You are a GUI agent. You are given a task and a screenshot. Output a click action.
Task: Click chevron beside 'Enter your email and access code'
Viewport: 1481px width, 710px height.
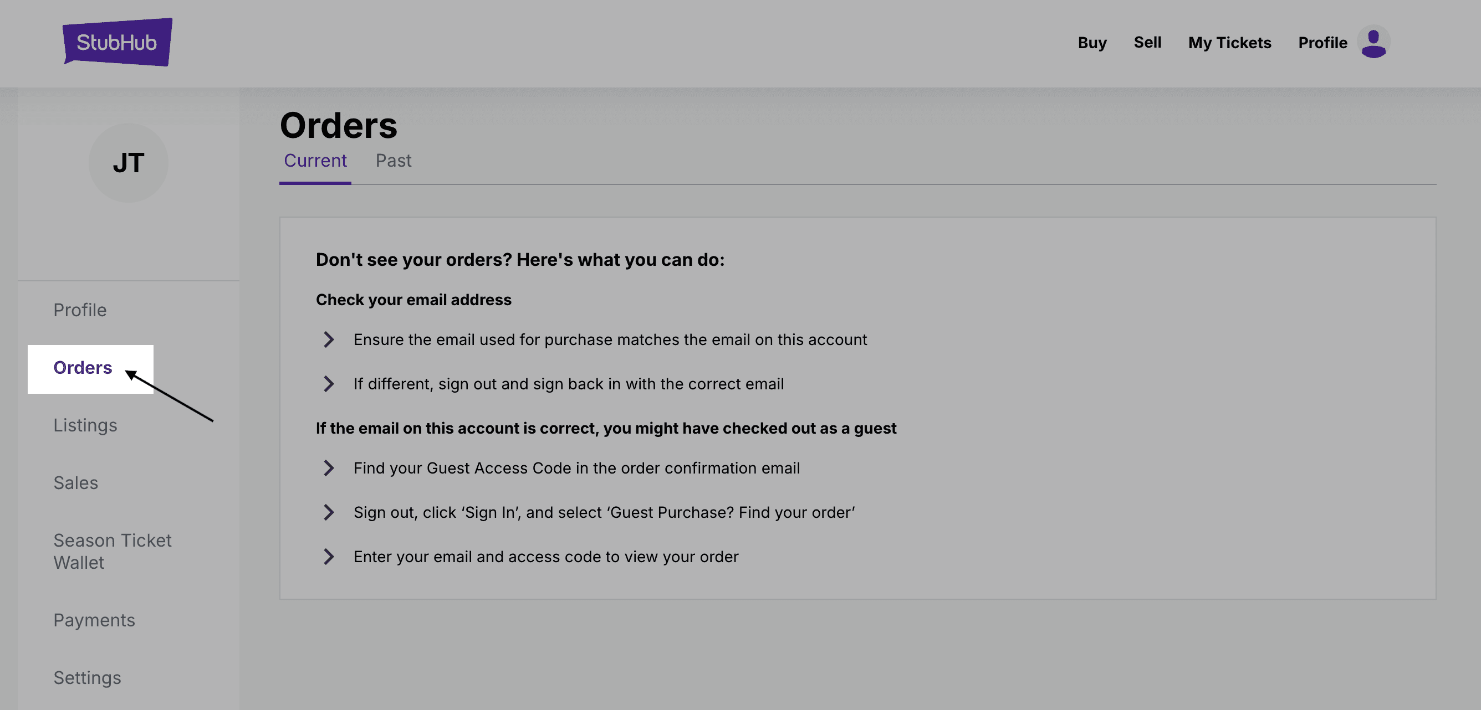[x=328, y=557]
